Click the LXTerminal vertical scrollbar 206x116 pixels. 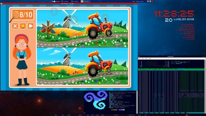tap(205, 86)
